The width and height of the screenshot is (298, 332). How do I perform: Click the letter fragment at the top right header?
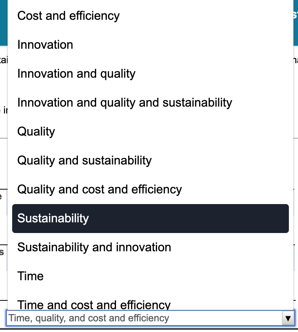click(x=295, y=15)
